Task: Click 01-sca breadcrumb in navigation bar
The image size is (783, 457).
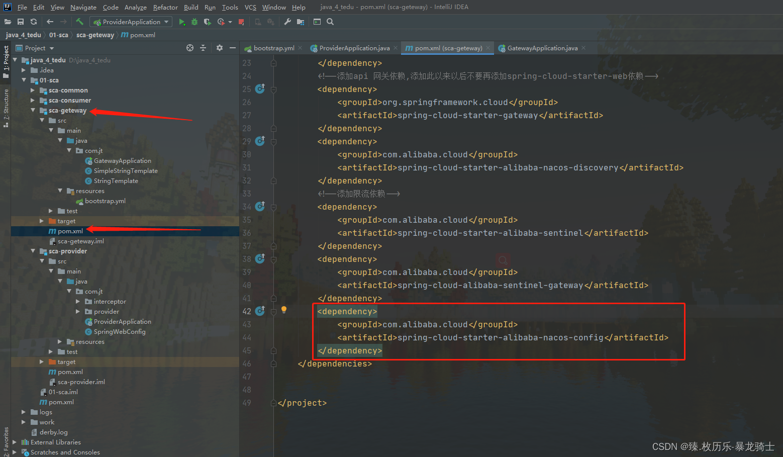Action: pos(58,35)
